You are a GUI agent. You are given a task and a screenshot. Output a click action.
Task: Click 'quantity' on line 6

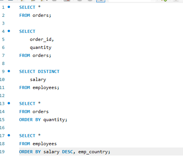41,48
